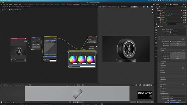Jump to the first frame in timeline
The image size is (187, 105).
point(74,102)
